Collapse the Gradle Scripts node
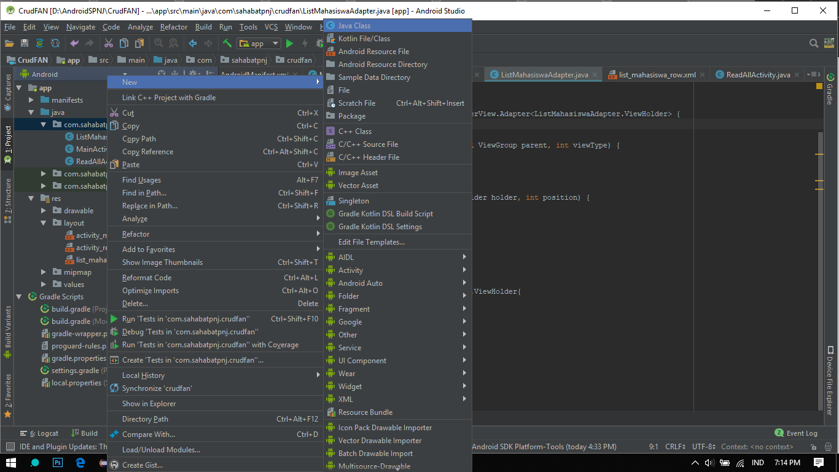This screenshot has width=839, height=472. 18,296
